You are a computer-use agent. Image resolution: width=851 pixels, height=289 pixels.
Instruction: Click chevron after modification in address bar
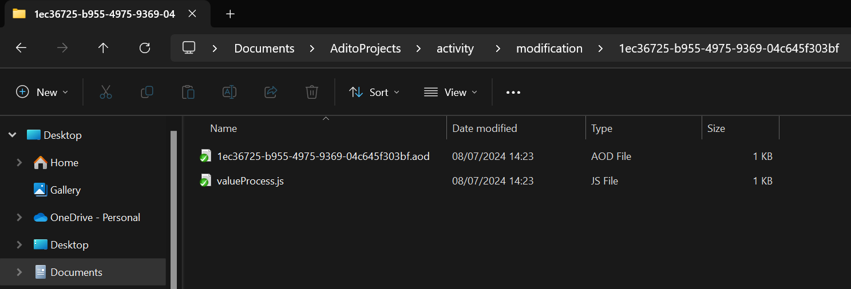click(600, 49)
